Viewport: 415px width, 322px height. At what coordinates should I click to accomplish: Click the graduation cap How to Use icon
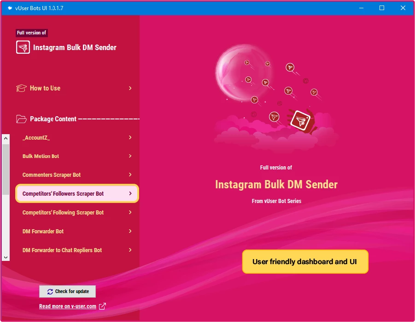(21, 88)
